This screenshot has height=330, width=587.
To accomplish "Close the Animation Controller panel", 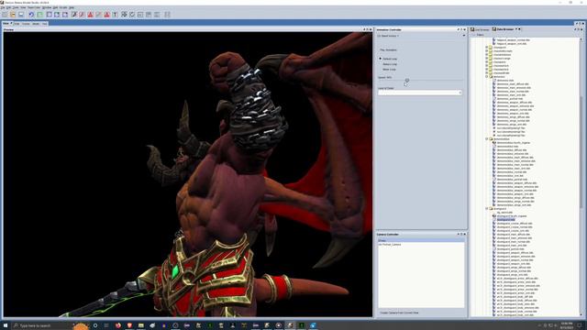I will (465, 29).
